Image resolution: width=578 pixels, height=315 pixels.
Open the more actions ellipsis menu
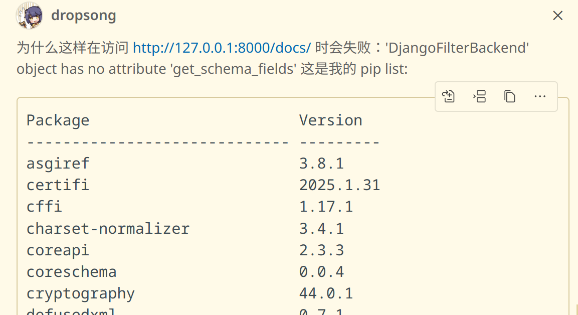click(540, 96)
